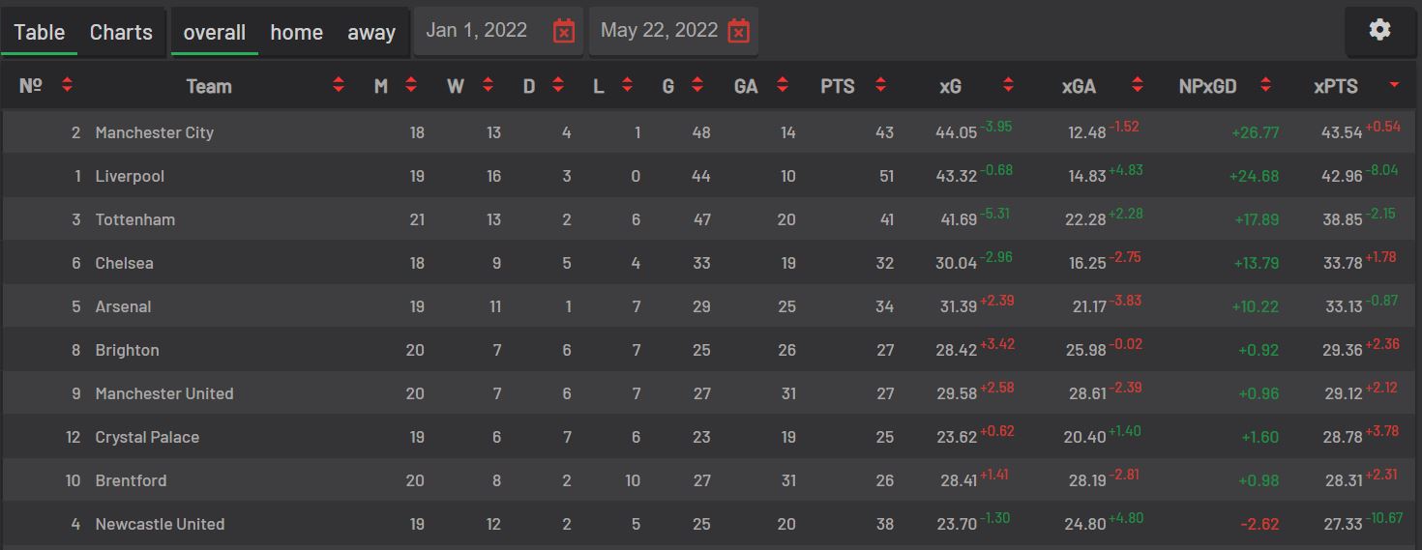Clear the May 22, 2022 end date
The height and width of the screenshot is (550, 1422).
pyautogui.click(x=738, y=31)
